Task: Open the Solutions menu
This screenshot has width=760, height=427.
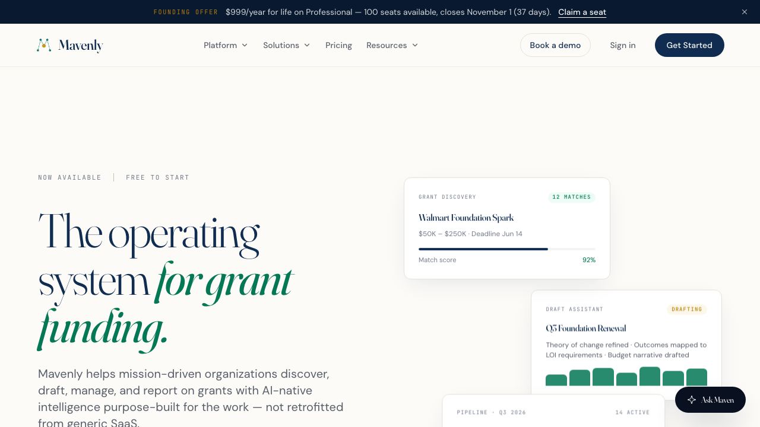Action: 287,45
